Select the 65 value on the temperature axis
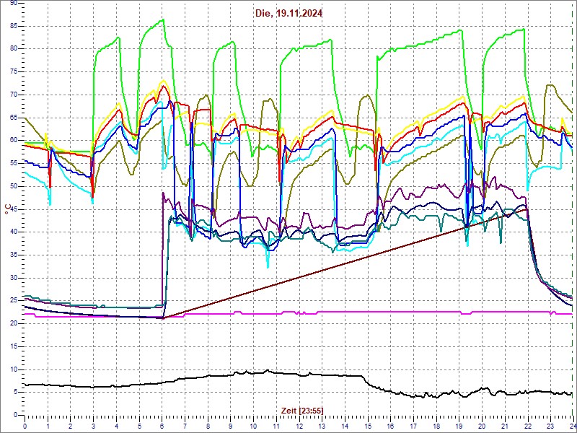577x433 pixels. click(13, 118)
